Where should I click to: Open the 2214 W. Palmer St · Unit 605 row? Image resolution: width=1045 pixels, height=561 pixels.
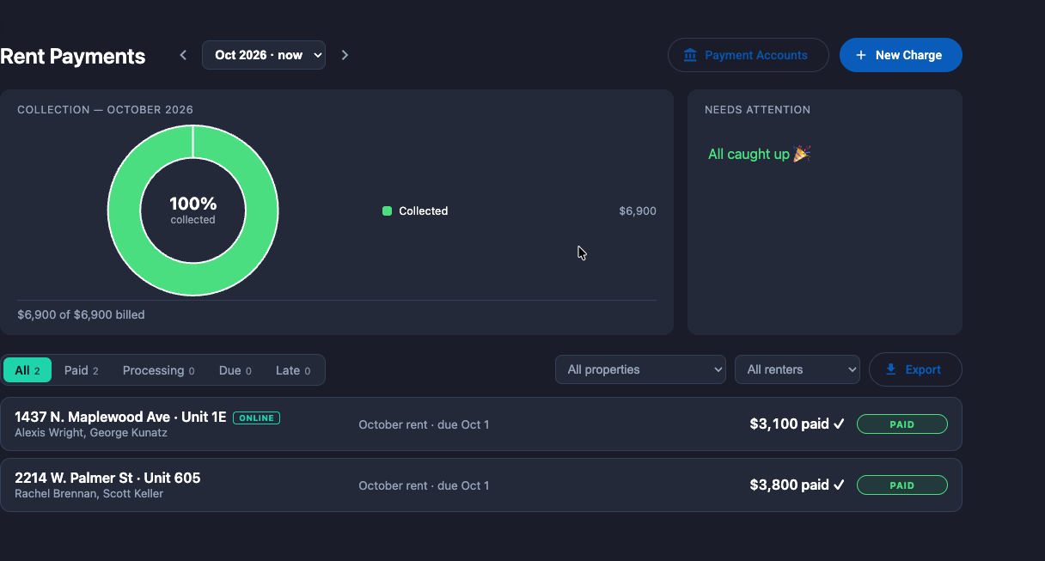pyautogui.click(x=481, y=485)
